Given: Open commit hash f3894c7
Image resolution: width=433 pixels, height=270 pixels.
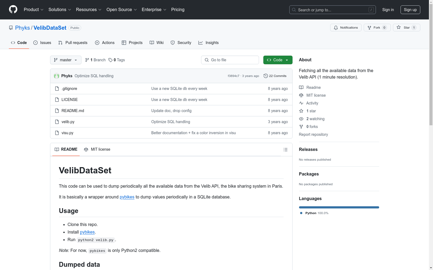Looking at the screenshot, I should (x=234, y=76).
